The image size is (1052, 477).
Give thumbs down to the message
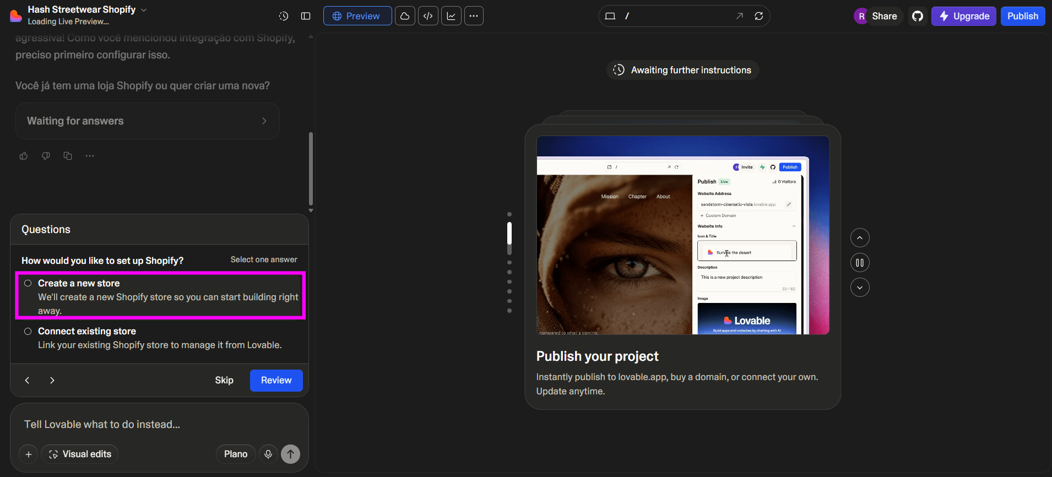(x=46, y=156)
